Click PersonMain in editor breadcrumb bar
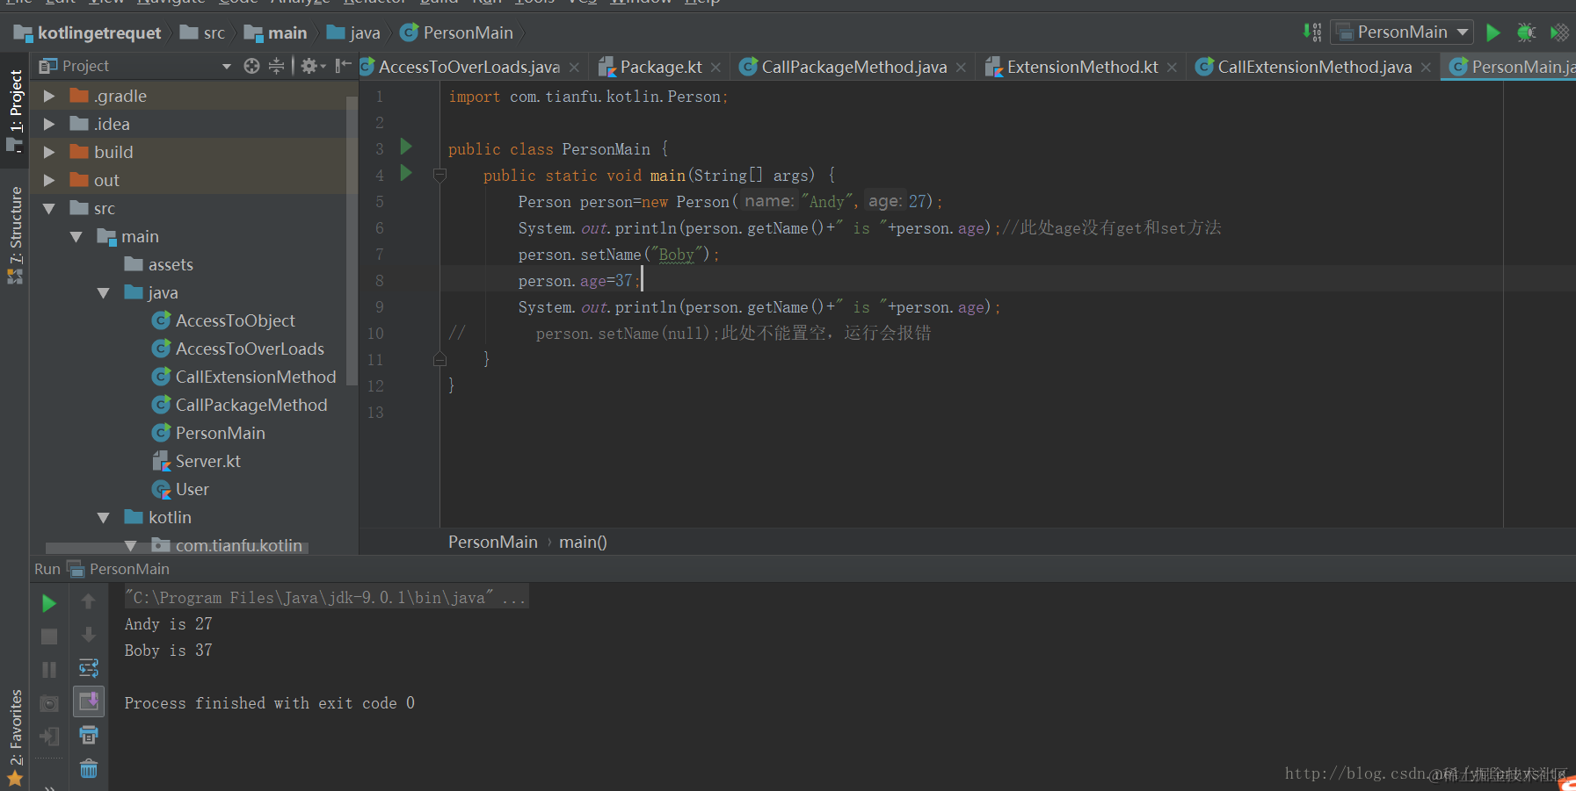The width and height of the screenshot is (1576, 791). tap(493, 543)
